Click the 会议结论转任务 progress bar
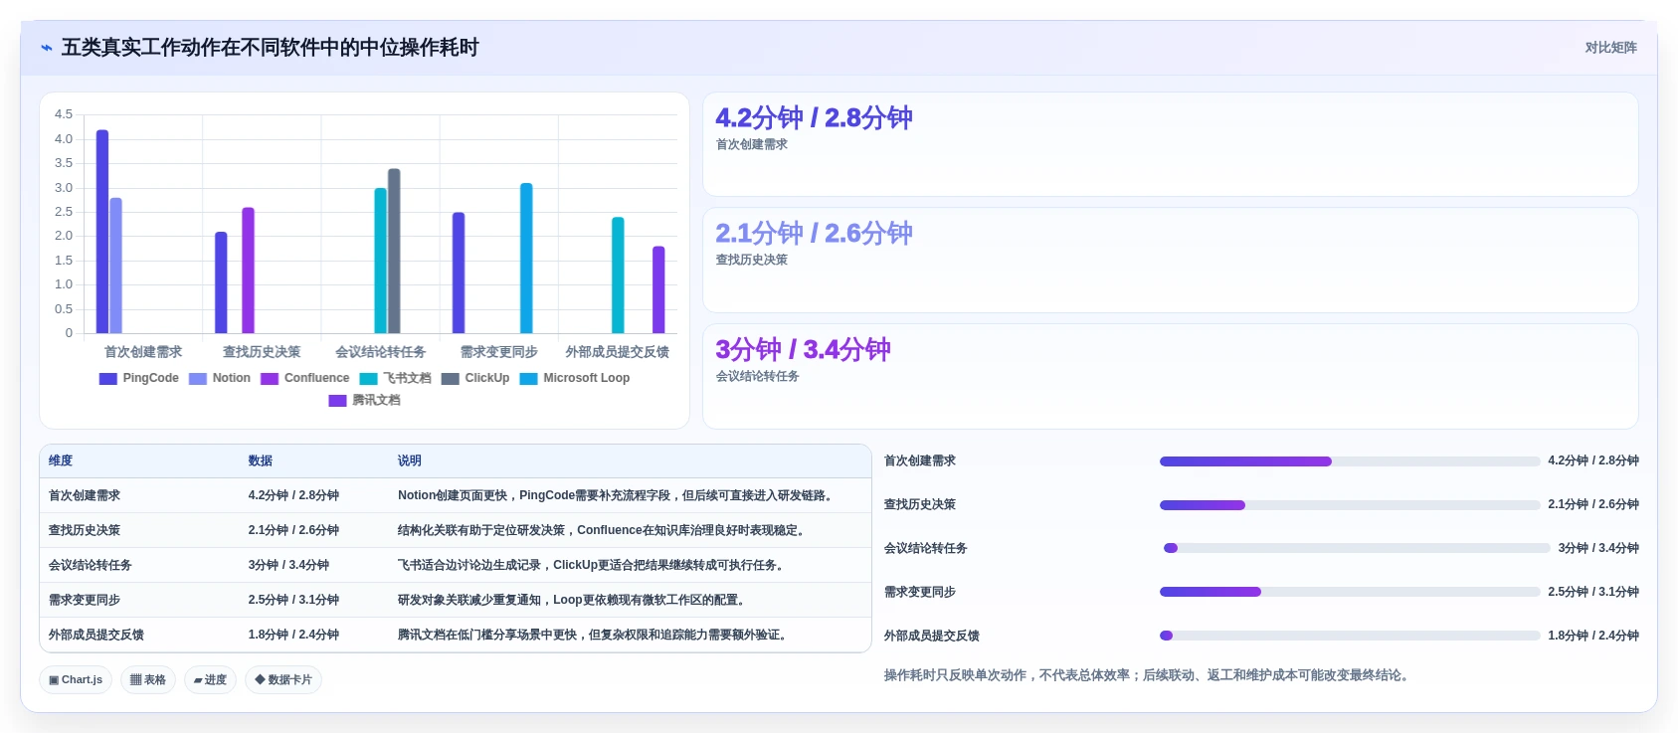This screenshot has width=1678, height=733. [x=1357, y=548]
